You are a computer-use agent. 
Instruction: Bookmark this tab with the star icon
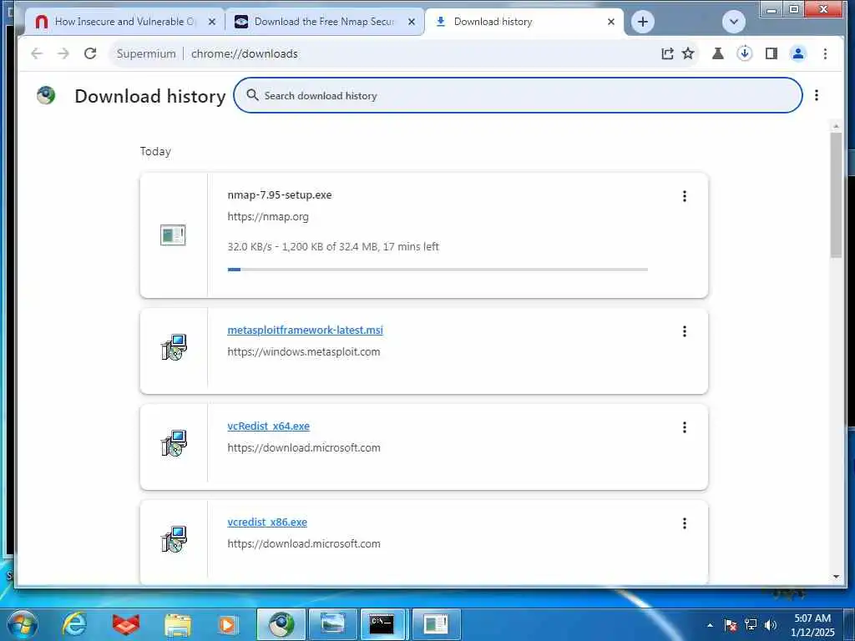coord(688,53)
